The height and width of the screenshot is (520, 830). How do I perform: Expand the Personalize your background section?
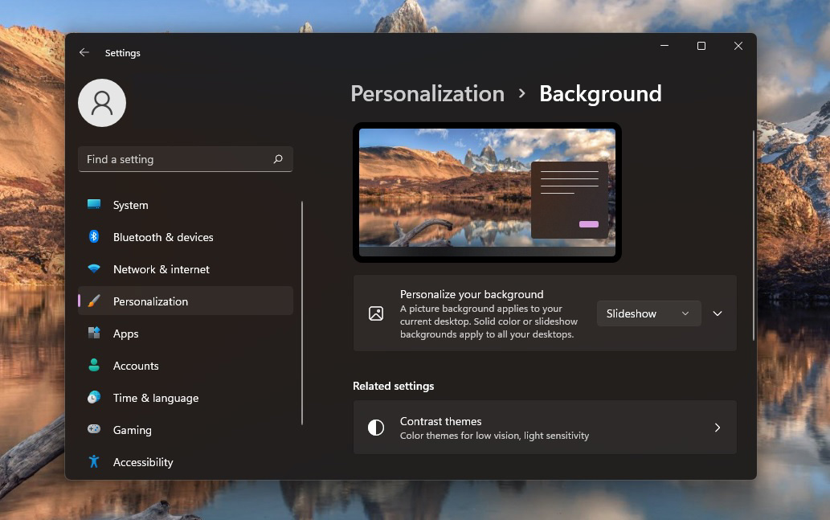pyautogui.click(x=717, y=313)
